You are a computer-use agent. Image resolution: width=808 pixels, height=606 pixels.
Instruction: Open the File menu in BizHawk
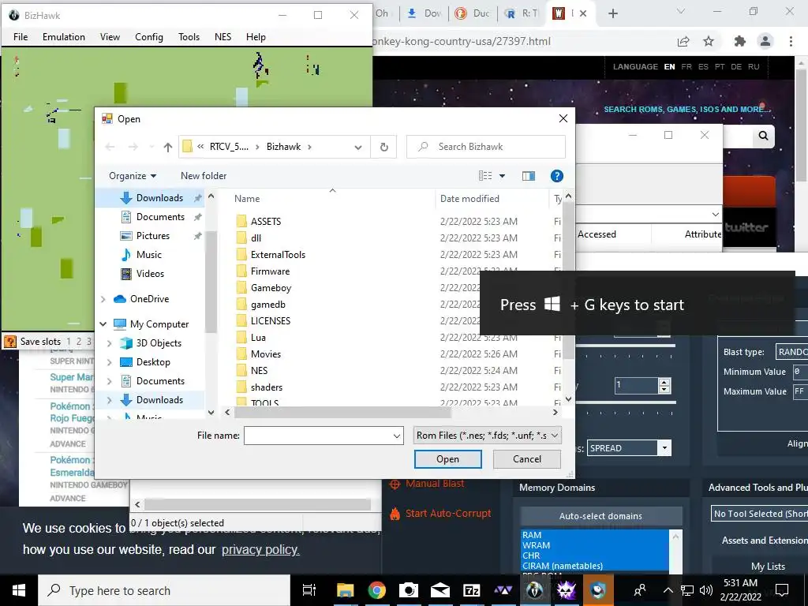21,37
